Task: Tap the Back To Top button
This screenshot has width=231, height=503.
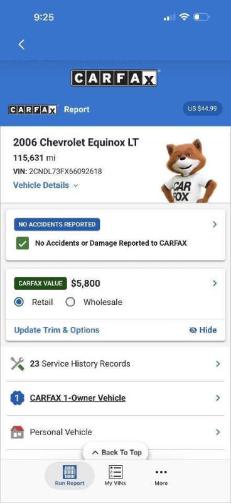Action: pyautogui.click(x=115, y=452)
